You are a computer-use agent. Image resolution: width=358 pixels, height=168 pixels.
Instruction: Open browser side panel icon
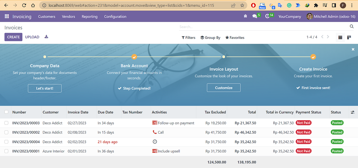tap(334, 5)
